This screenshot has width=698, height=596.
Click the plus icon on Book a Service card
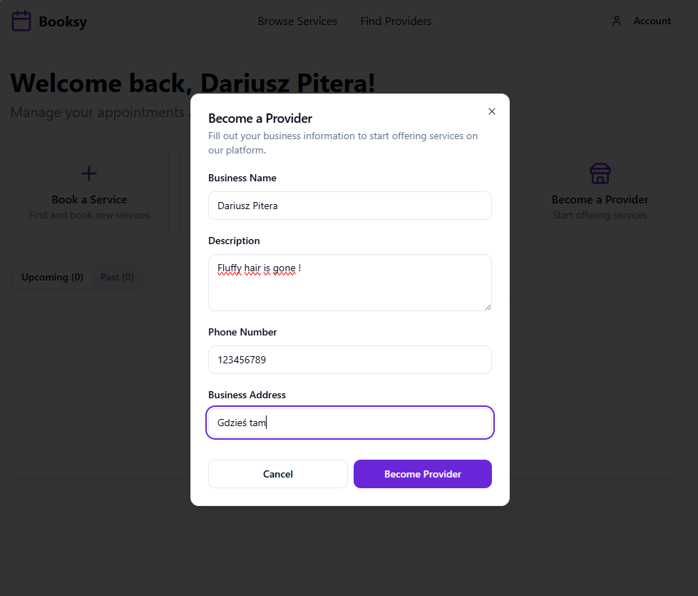point(89,173)
